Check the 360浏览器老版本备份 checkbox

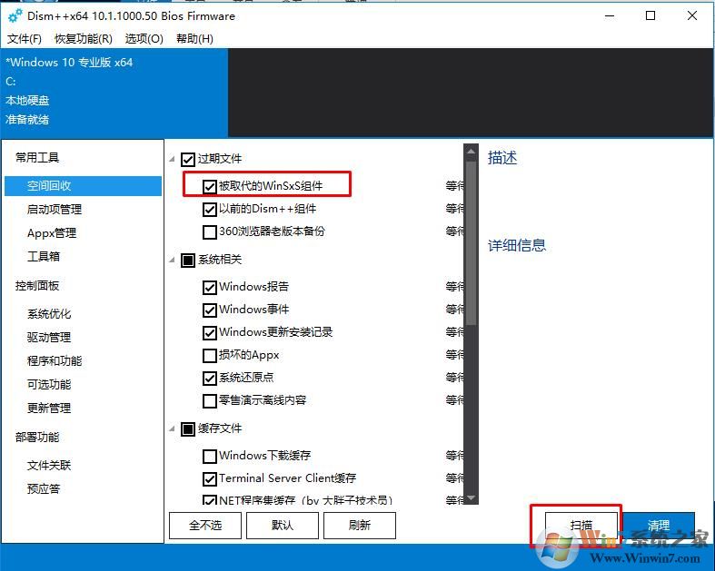tap(211, 231)
